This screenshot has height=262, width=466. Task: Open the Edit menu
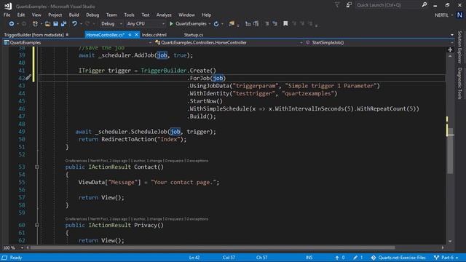click(21, 15)
